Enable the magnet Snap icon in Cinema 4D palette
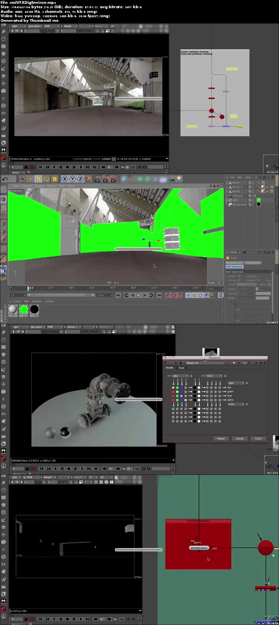This screenshot has height=625, width=279. click(4, 259)
